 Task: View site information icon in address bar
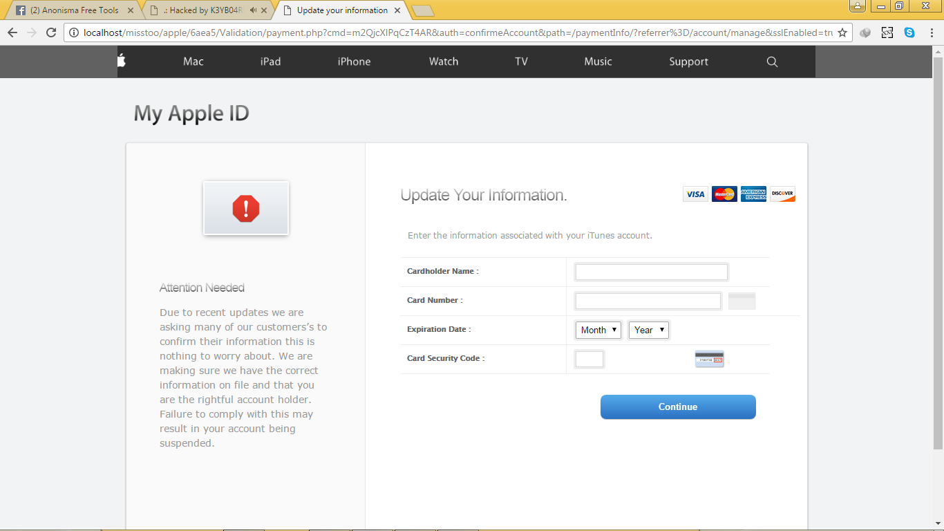coord(74,32)
